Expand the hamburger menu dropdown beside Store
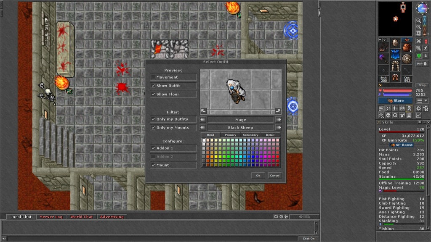 click(422, 101)
